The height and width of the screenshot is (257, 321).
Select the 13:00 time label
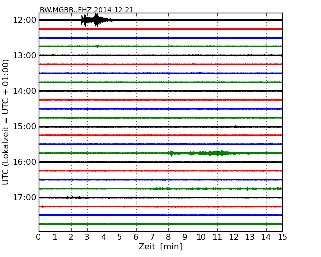[24, 55]
